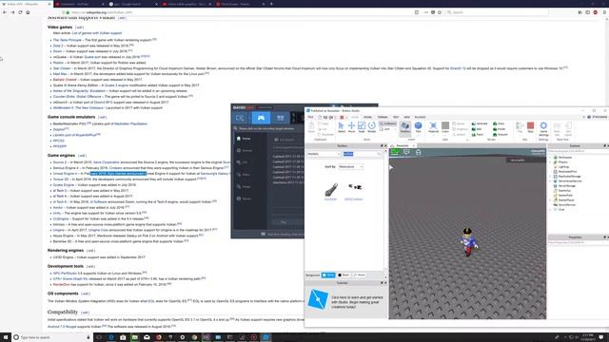Switch to the Test ribbon tab

[x=396, y=117]
